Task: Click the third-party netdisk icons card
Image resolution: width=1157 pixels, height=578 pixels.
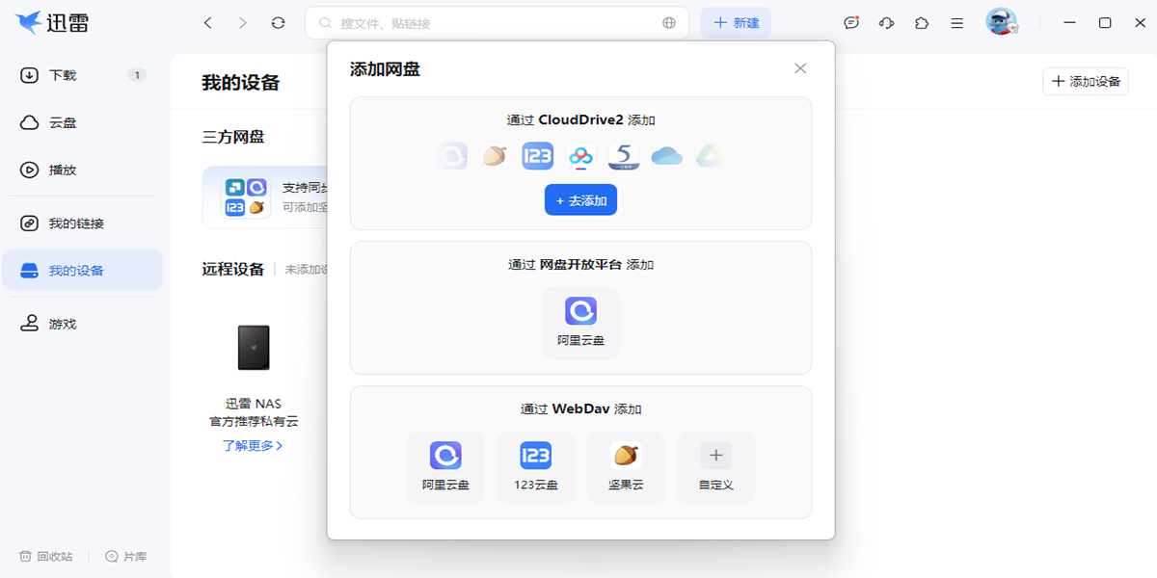Action: click(x=245, y=197)
